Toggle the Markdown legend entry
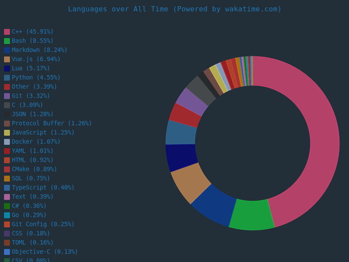This screenshot has width=349, height=262. [39, 50]
